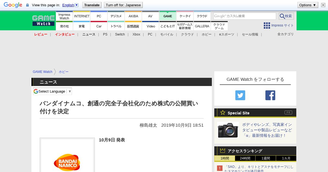Screen dimensions: 328x172
Task: Open the Twitter follow icon
Action: (x=240, y=95)
